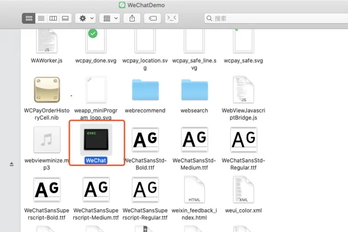Open the gear action menu
Image resolution: width=348 pixels, height=232 pixels.
pos(86,18)
